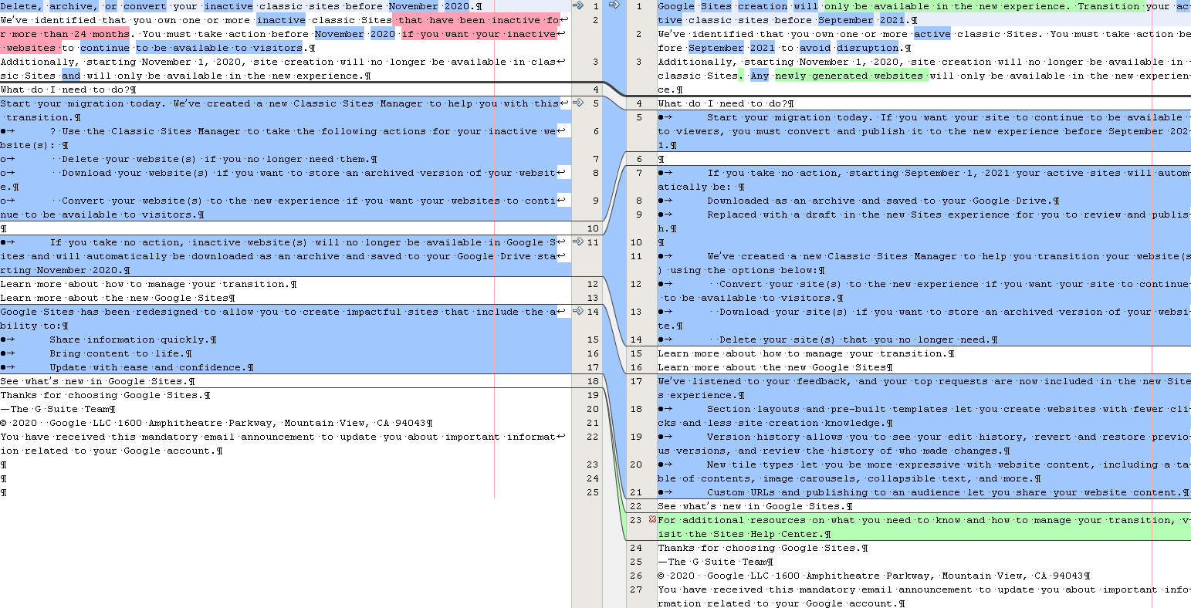The image size is (1191, 608).
Task: Click the copy-to-right arrow at line 5
Action: coord(577,103)
